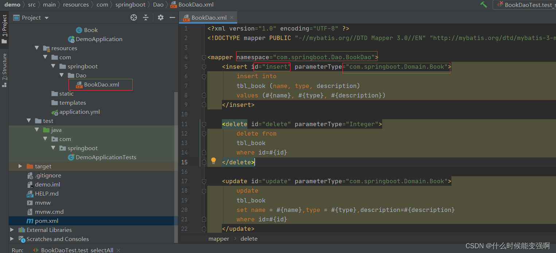Click the locate/scroll-from-source target icon
Screen dimensions: 556x253
[x=134, y=17]
